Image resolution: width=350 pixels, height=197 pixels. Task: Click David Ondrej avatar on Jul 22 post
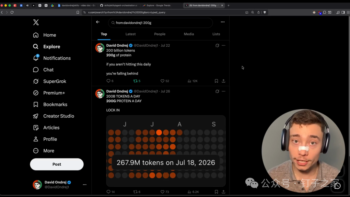pyautogui.click(x=100, y=48)
